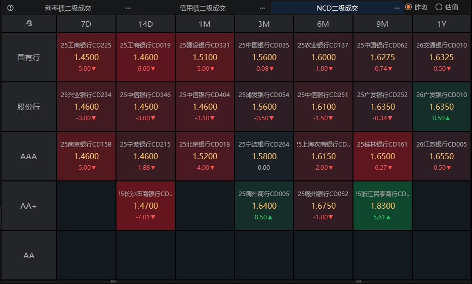Open the 25中信银行CD404 cell
The height and width of the screenshot is (284, 472).
tap(205, 107)
